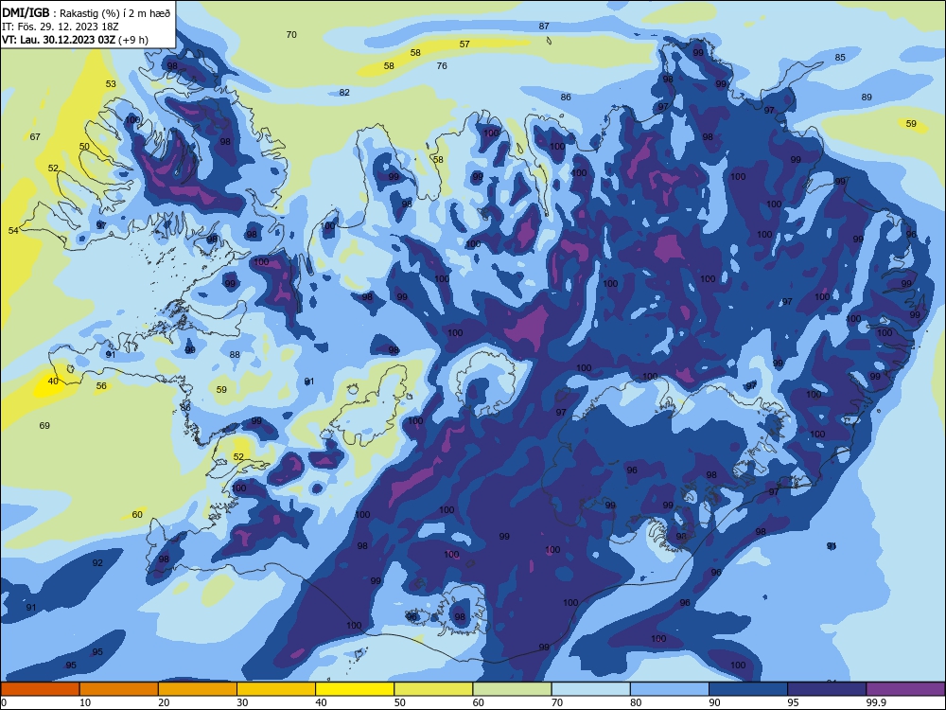The image size is (946, 710).
Task: Click the map value '40' in yellow patch
Action: 53,381
